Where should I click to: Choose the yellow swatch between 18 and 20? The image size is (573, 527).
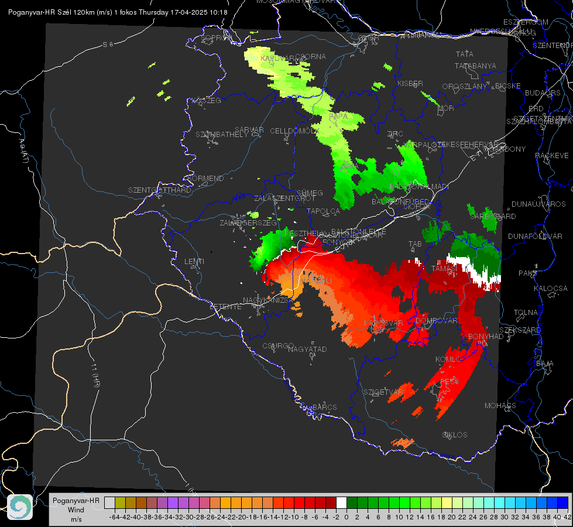(447, 503)
